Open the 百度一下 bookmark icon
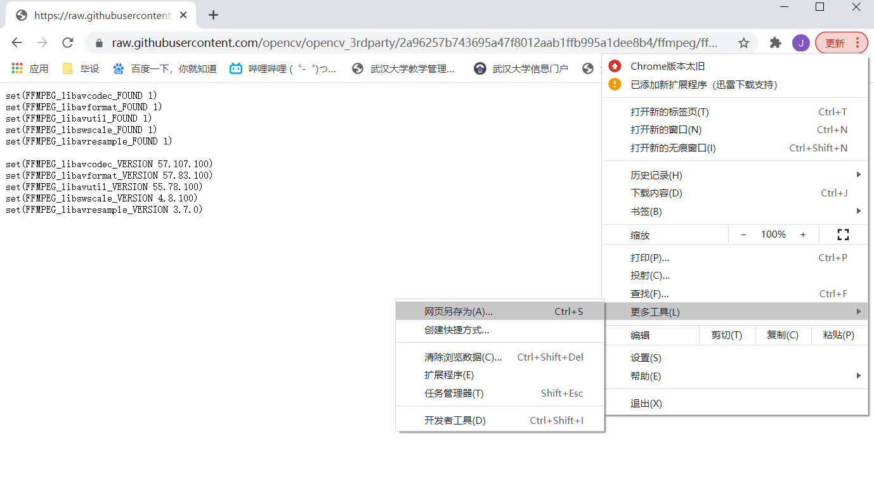Screen dimensions: 874x486 119,68
